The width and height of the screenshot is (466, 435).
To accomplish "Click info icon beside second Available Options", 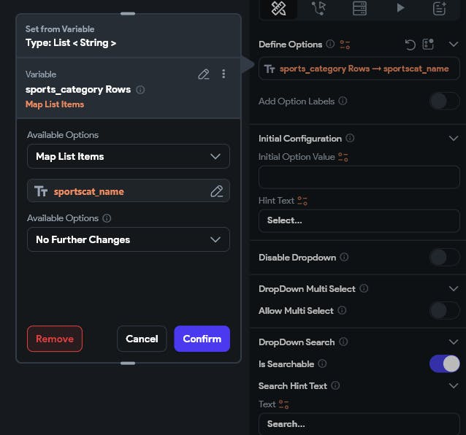I will coord(107,218).
